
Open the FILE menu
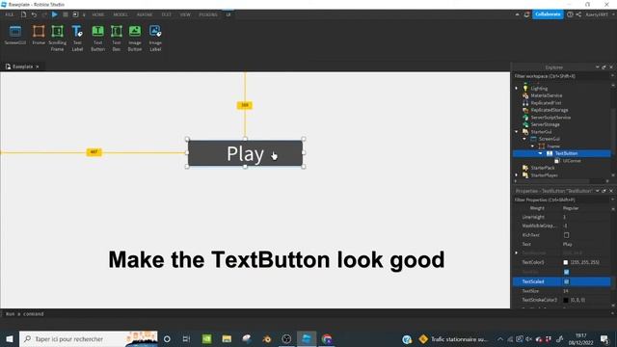[9, 14]
